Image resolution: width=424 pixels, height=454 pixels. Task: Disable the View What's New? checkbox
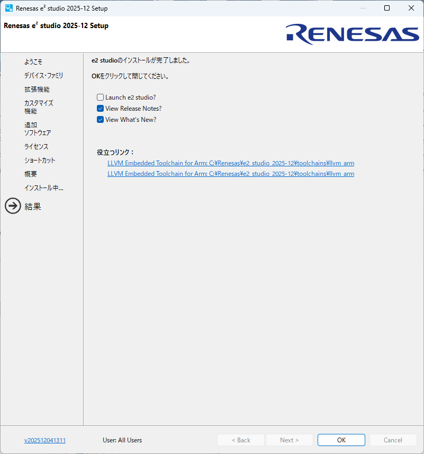100,120
